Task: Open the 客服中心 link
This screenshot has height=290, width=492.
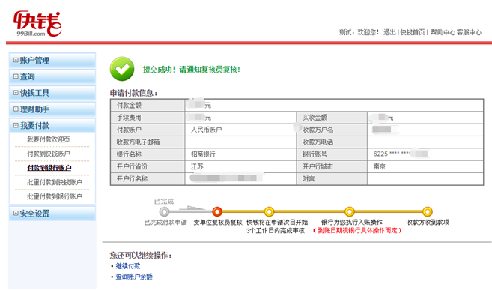Action: (x=469, y=32)
